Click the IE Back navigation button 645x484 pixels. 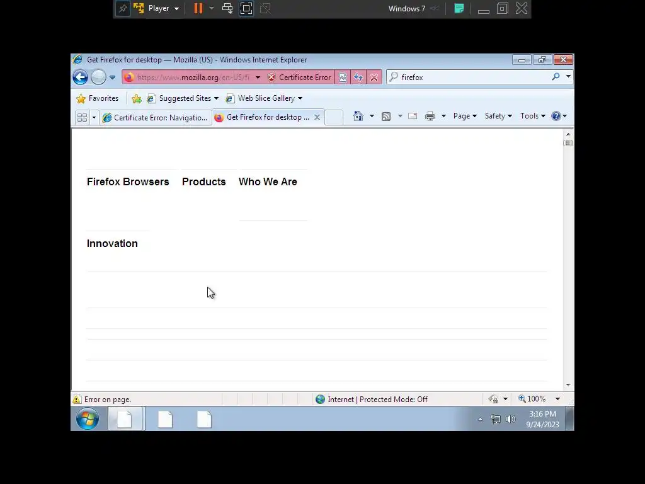click(80, 77)
